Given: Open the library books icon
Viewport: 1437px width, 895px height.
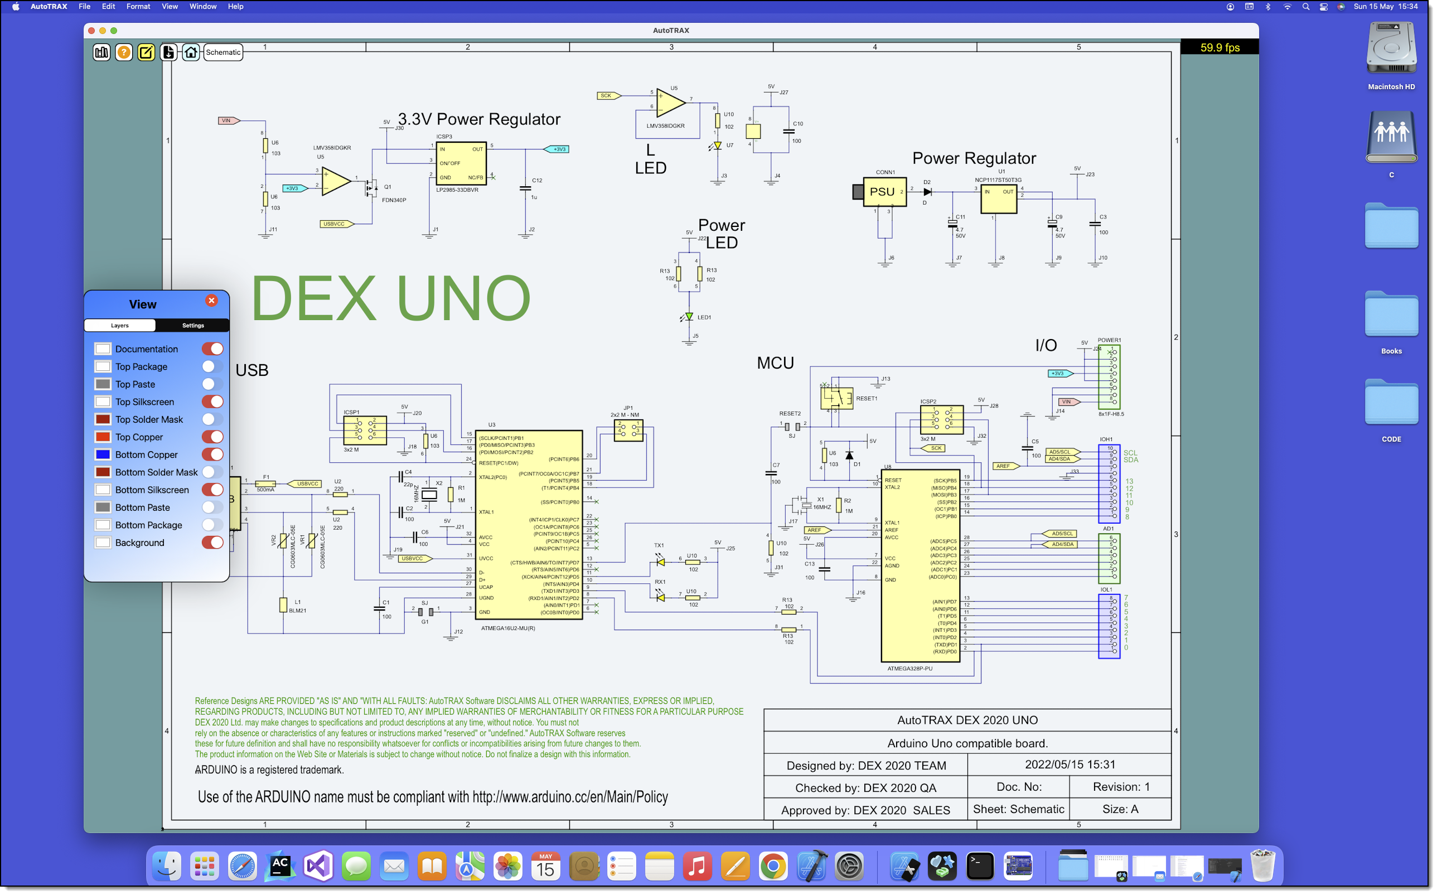Looking at the screenshot, I should (101, 52).
